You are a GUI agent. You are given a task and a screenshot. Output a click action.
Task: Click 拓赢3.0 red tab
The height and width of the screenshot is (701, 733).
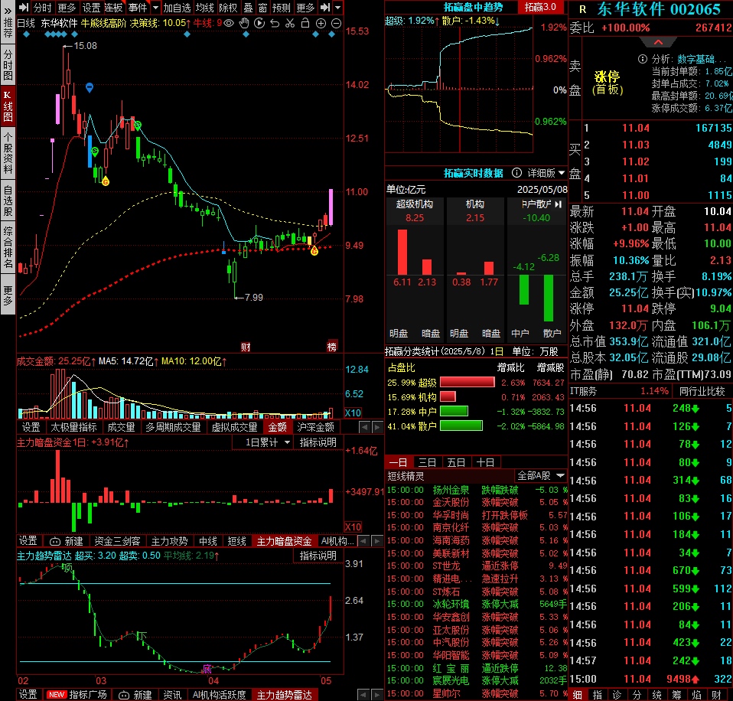click(540, 7)
